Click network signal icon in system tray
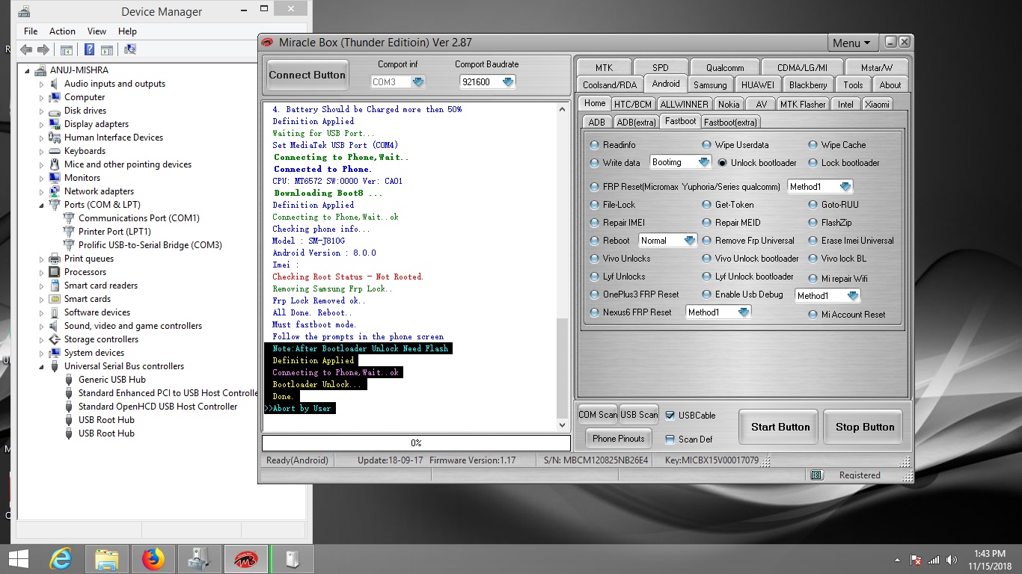Screen dimensions: 1022x574 (x=934, y=560)
